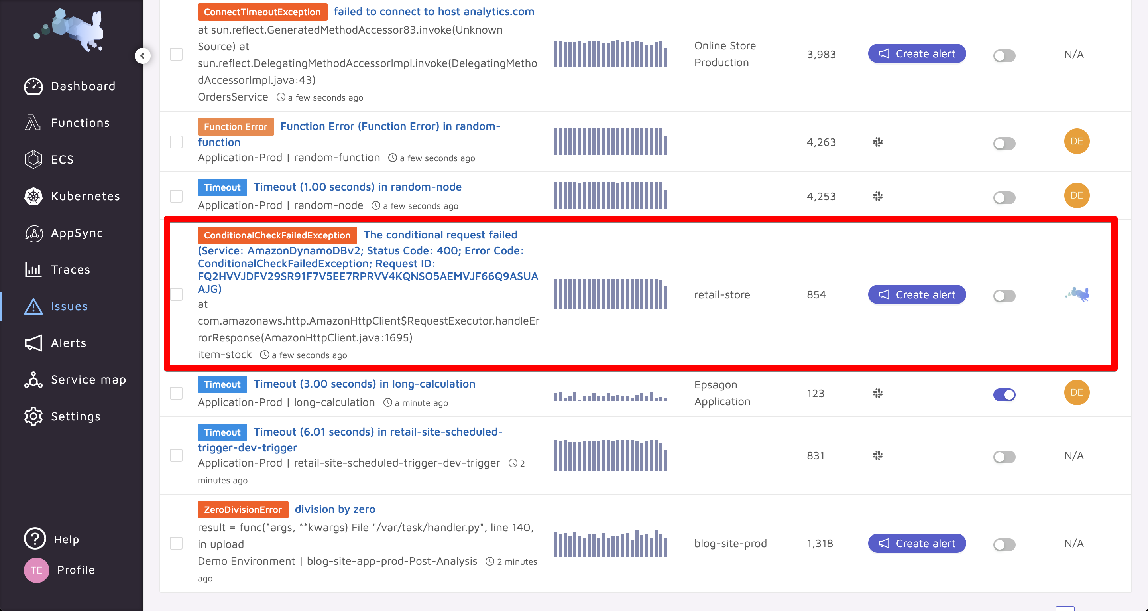Open Profile via the TE avatar
Viewport: 1148px width, 611px height.
[x=37, y=570]
